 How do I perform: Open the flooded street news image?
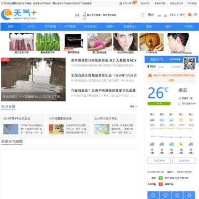click(33, 80)
